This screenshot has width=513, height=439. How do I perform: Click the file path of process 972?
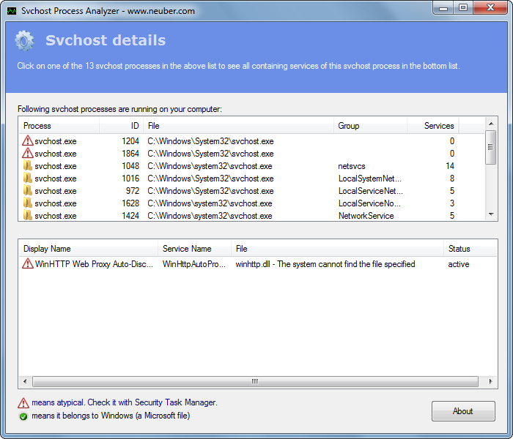pyautogui.click(x=210, y=191)
